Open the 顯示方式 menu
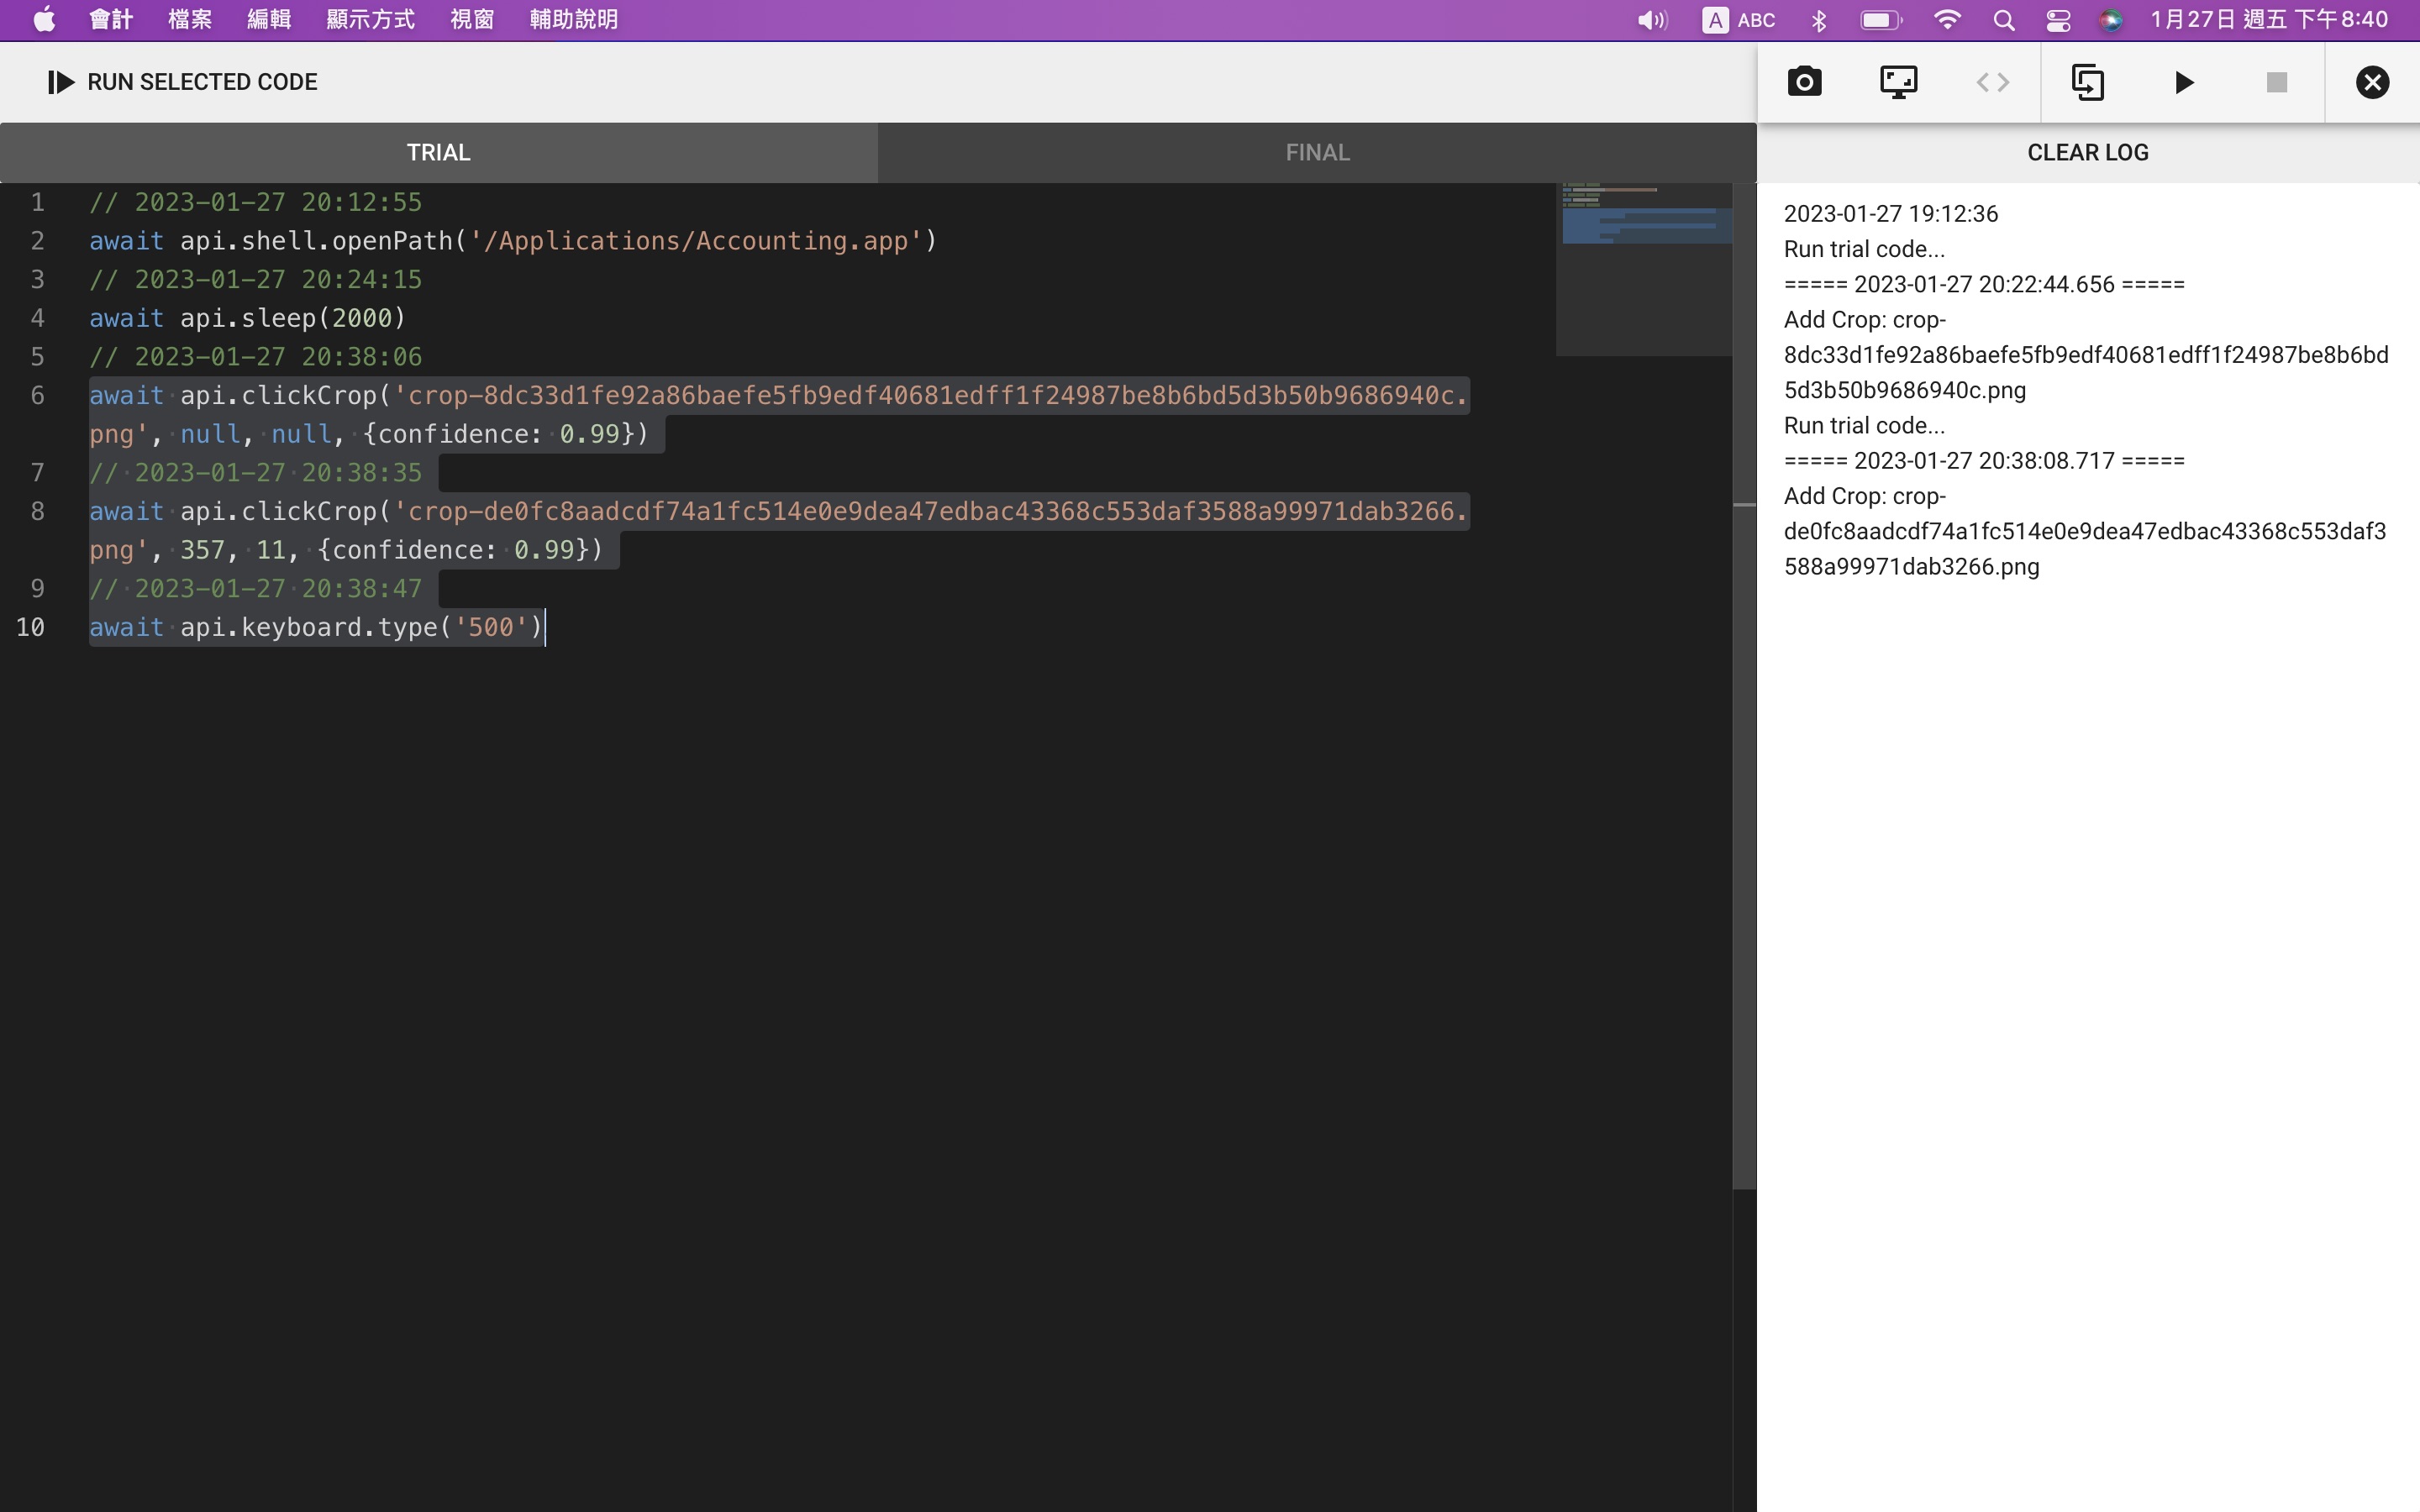Viewport: 2420px width, 1512px height. click(370, 20)
